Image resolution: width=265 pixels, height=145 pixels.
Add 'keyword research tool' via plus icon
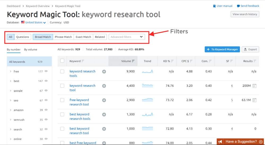coord(104,86)
